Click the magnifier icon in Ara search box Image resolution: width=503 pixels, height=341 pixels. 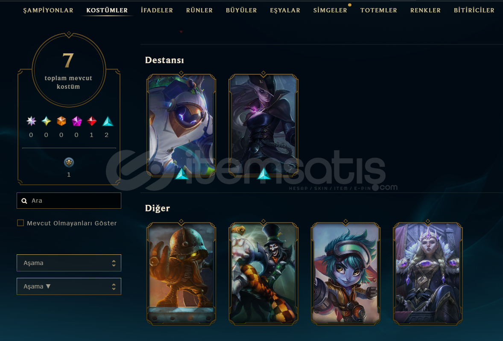[x=24, y=201]
